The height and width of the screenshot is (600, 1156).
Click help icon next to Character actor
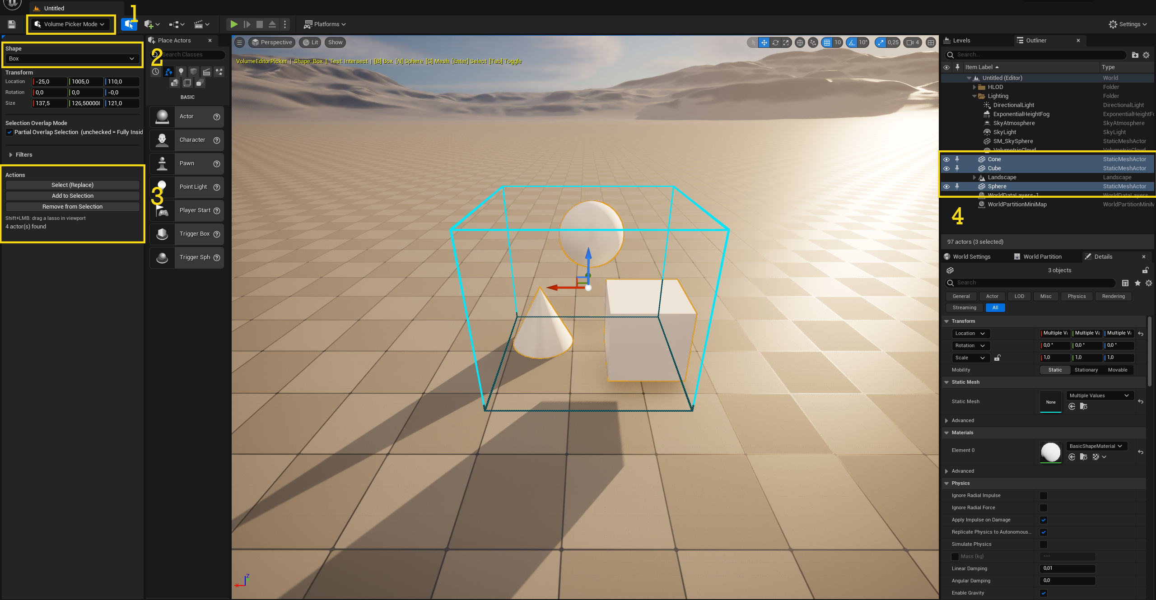[x=217, y=140]
